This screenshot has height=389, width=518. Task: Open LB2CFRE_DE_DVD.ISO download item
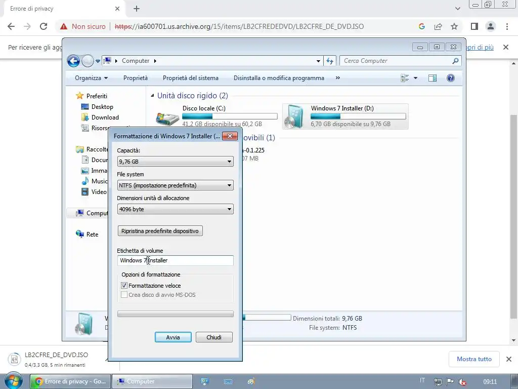(56, 359)
